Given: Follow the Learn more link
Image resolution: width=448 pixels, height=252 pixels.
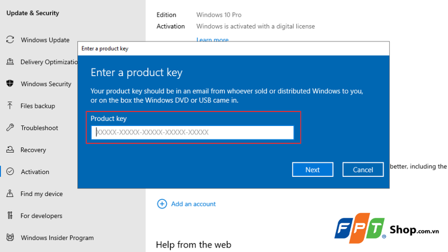Looking at the screenshot, I should click(212, 40).
